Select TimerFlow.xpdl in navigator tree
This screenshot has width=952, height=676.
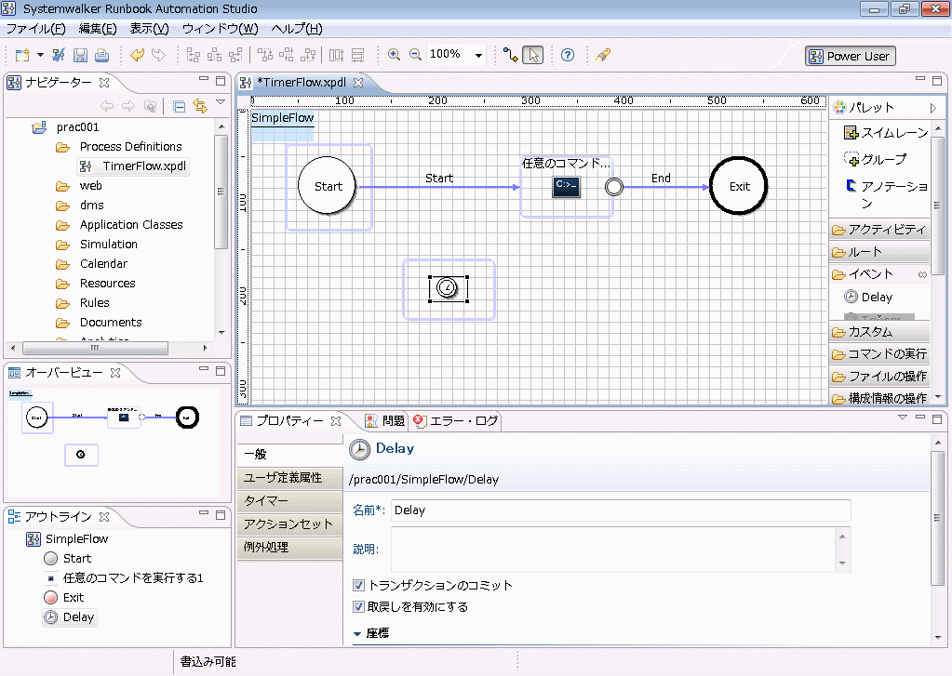(x=134, y=166)
